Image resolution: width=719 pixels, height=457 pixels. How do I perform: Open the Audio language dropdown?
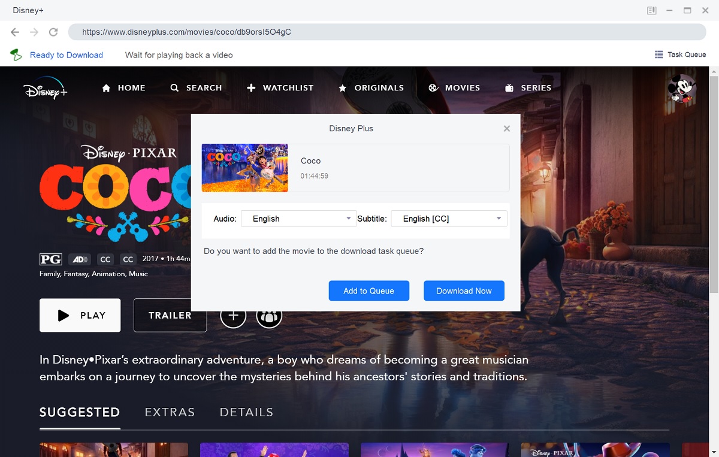(x=298, y=219)
